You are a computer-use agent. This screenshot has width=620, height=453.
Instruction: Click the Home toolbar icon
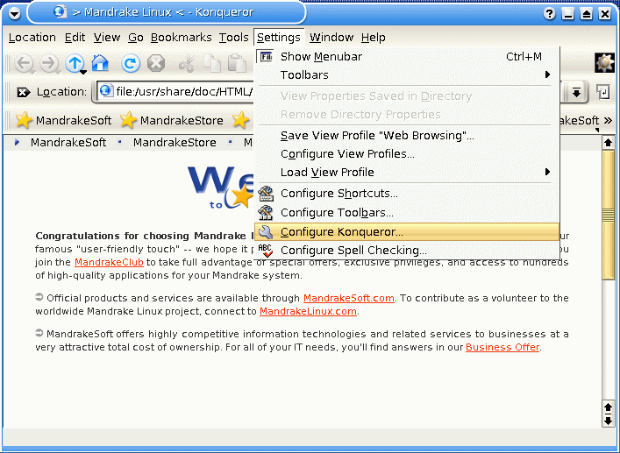tap(100, 63)
